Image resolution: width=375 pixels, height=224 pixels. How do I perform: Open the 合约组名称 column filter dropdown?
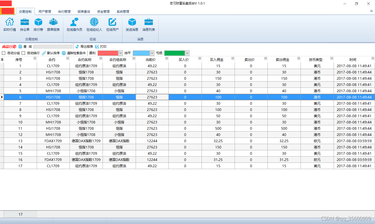tap(134, 58)
